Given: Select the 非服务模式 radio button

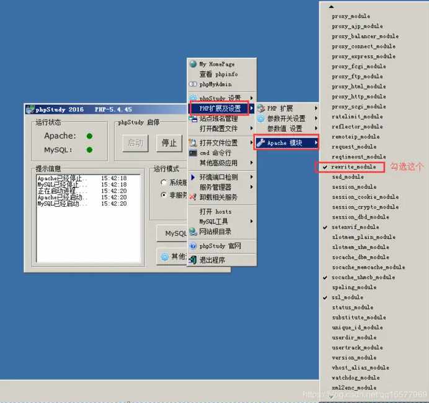Looking at the screenshot, I should 164,195.
